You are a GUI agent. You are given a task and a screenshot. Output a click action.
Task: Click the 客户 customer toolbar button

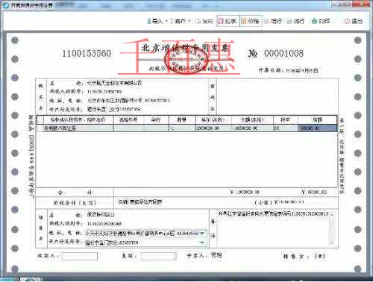coord(178,21)
